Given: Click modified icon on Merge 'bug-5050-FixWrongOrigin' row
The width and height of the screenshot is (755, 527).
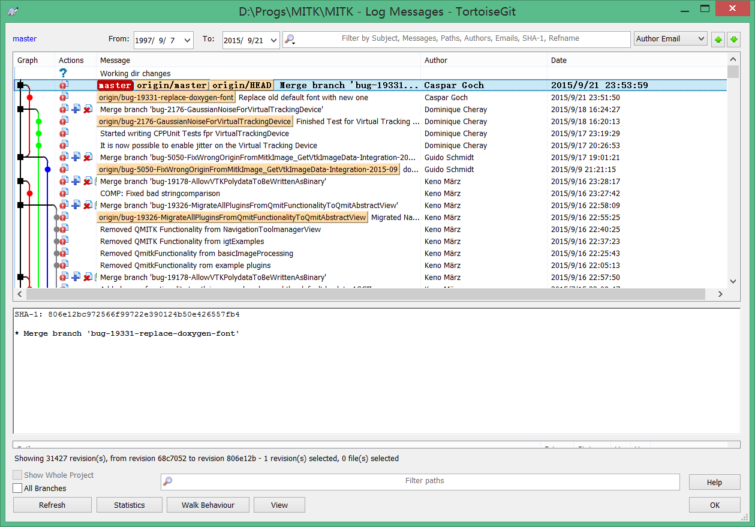Looking at the screenshot, I should pos(64,157).
